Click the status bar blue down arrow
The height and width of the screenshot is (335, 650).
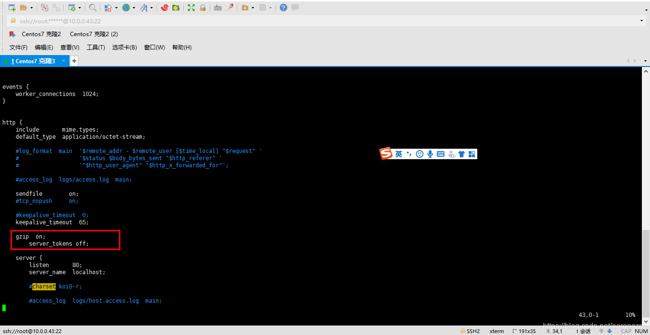click(x=610, y=331)
